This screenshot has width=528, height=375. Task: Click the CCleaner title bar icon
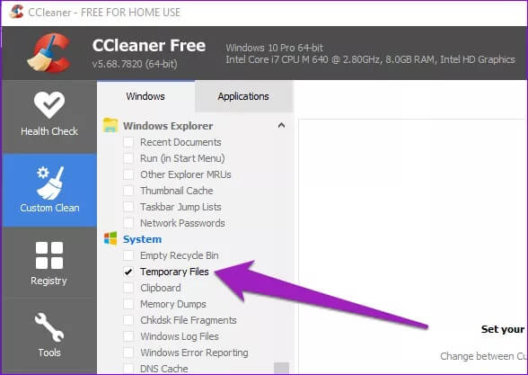pos(16,13)
